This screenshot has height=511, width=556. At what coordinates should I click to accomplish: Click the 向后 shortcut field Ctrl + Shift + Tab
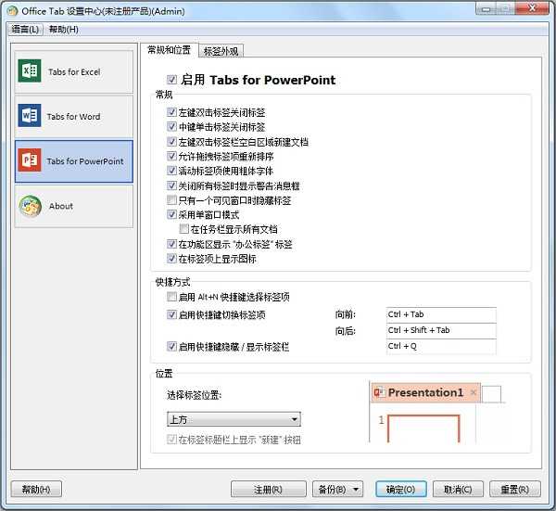pos(441,331)
